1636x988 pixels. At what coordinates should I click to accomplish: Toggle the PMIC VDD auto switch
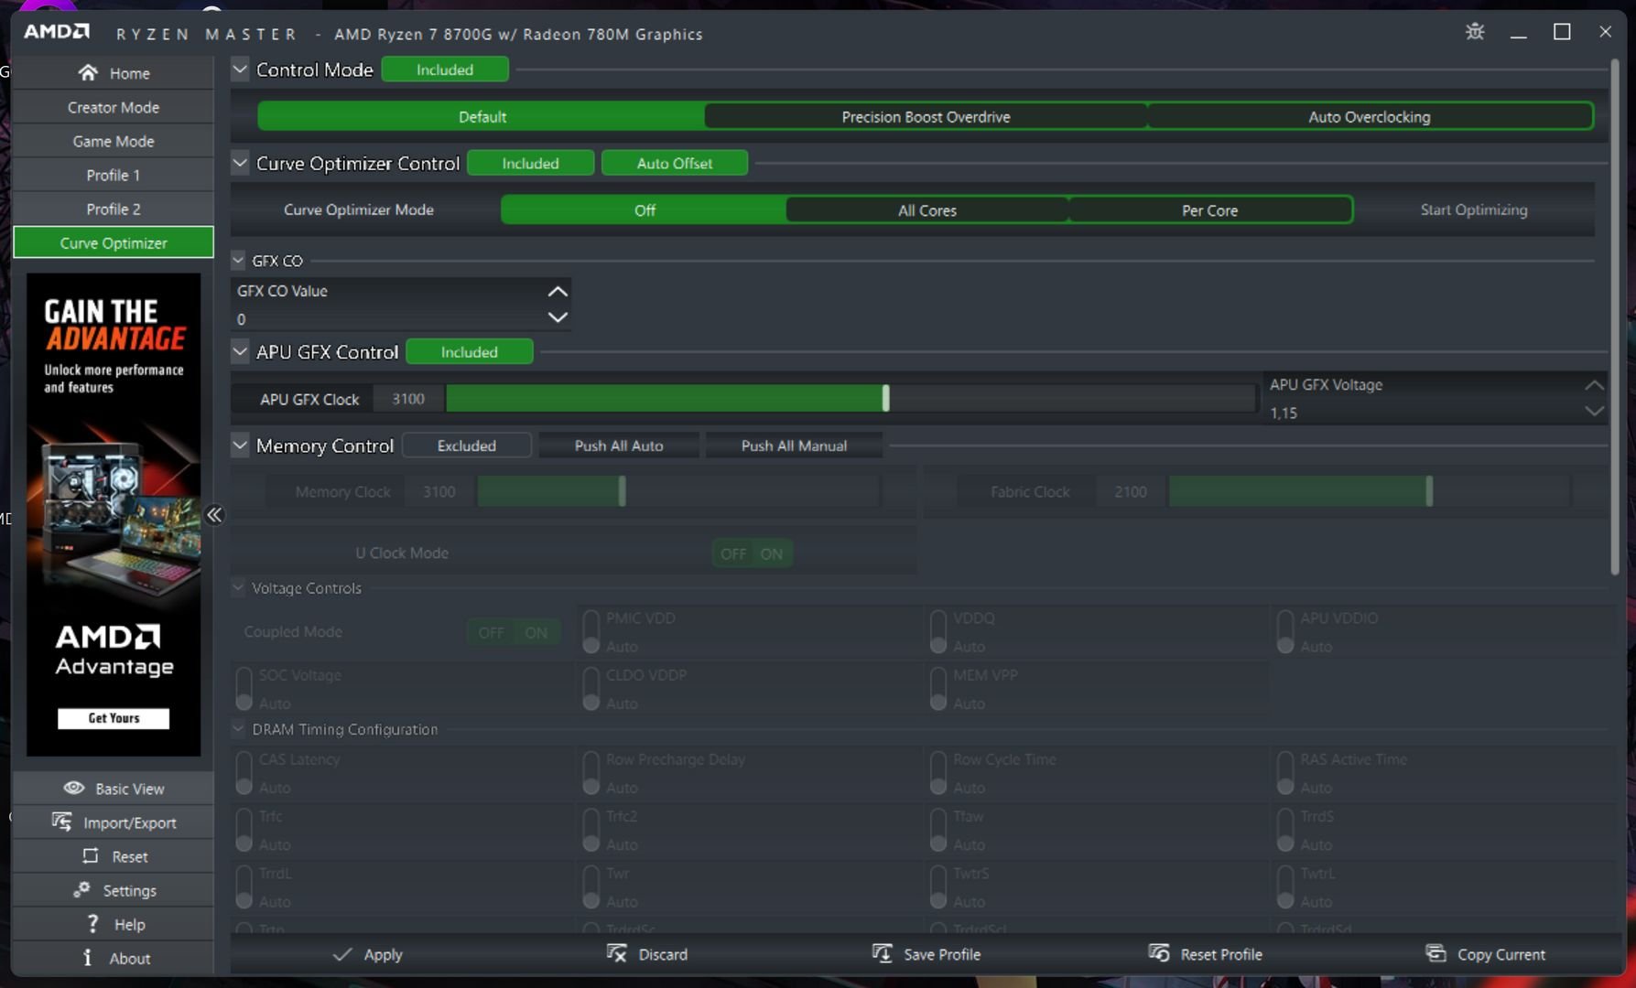(x=590, y=632)
